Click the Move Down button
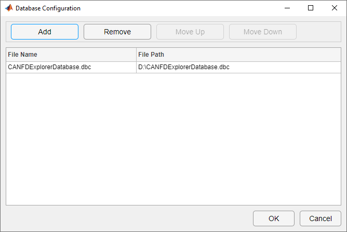This screenshot has width=347, height=232. (263, 32)
